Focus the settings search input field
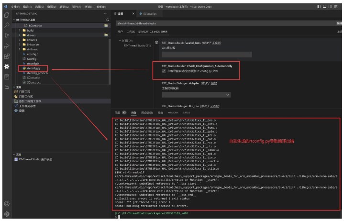344x221 pixels. click(226, 23)
